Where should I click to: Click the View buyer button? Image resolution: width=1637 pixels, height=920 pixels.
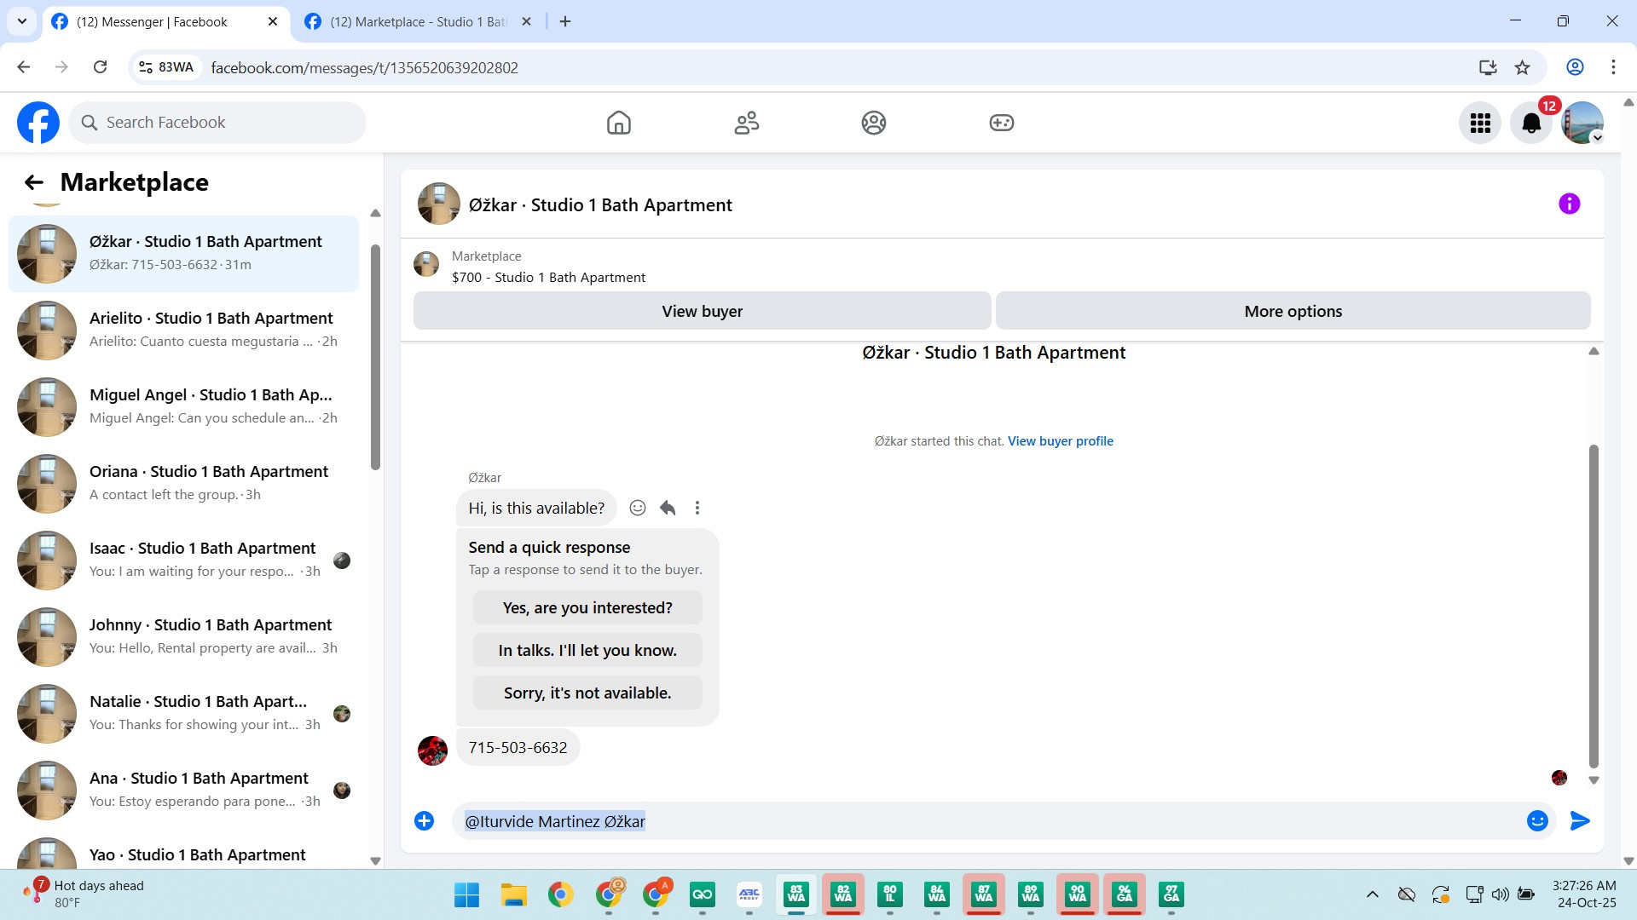click(x=702, y=311)
